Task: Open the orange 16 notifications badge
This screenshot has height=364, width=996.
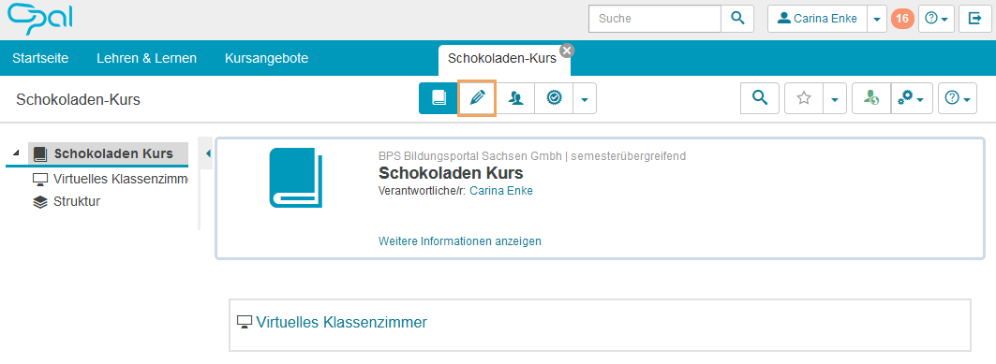Action: point(902,19)
